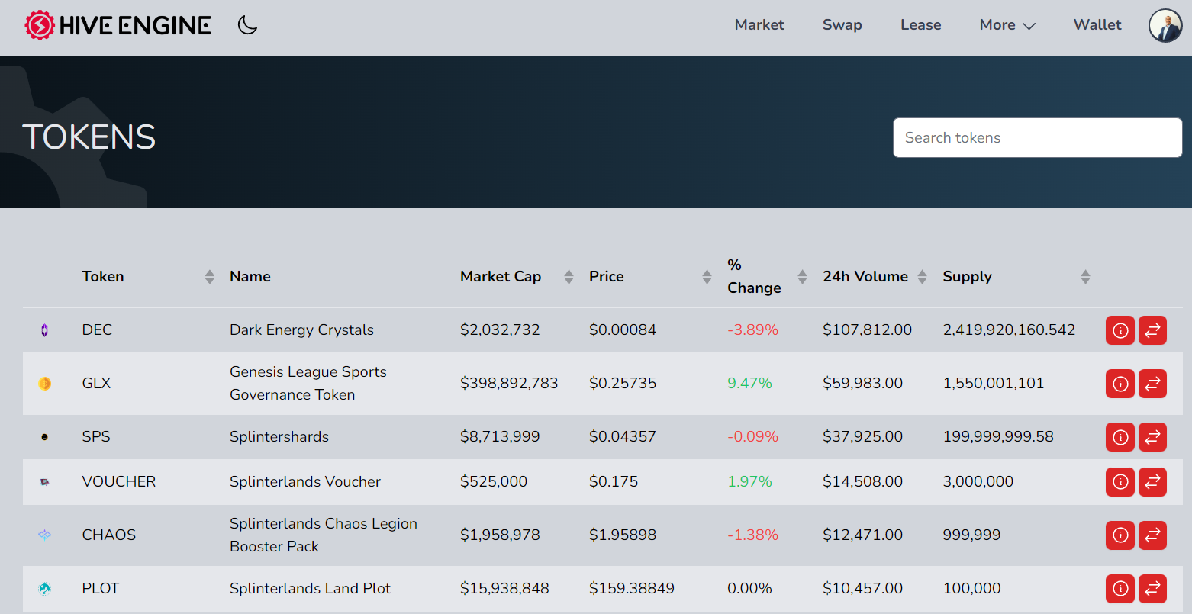1192x614 pixels.
Task: Click the DEC token logo
Action: 44,330
